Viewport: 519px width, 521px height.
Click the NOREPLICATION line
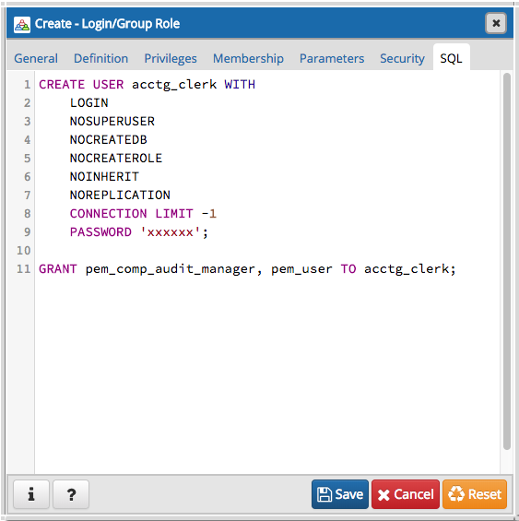point(120,195)
